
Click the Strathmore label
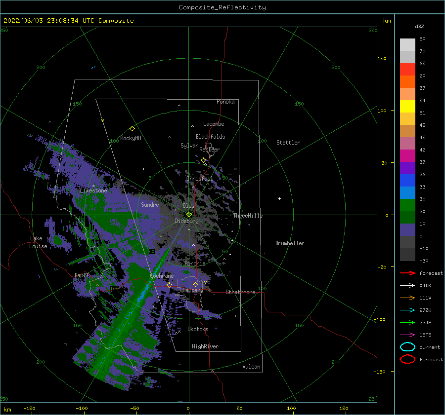[x=240, y=292]
